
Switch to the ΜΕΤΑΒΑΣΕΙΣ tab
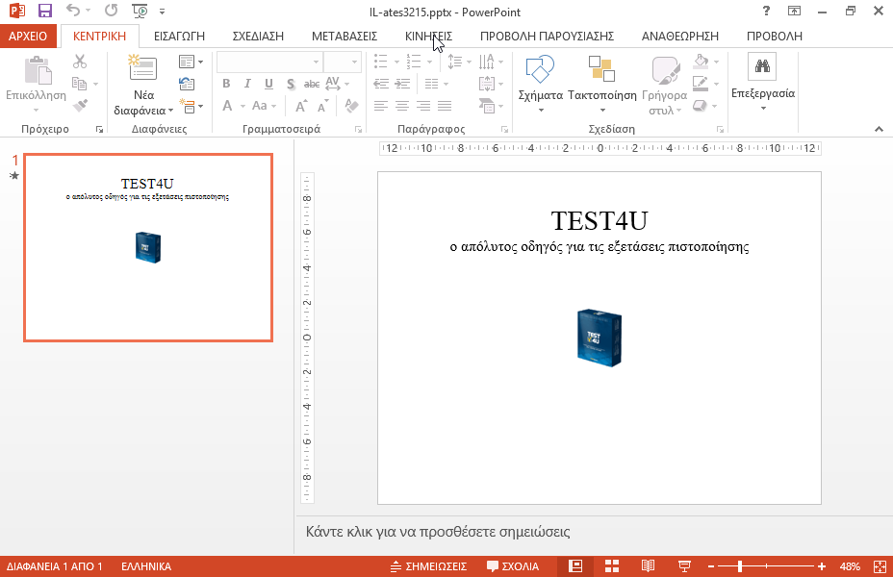point(344,36)
